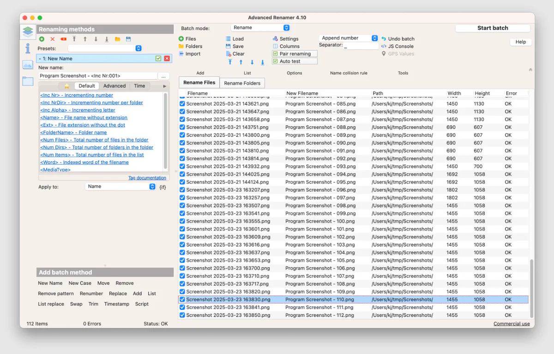The height and width of the screenshot is (354, 554).
Task: Open the JS Console
Action: (x=401, y=46)
